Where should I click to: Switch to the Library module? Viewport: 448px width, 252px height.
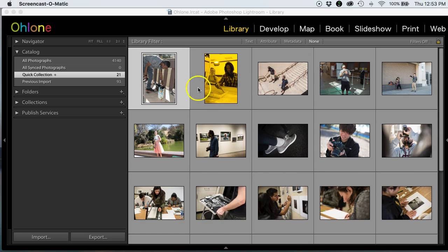(236, 29)
